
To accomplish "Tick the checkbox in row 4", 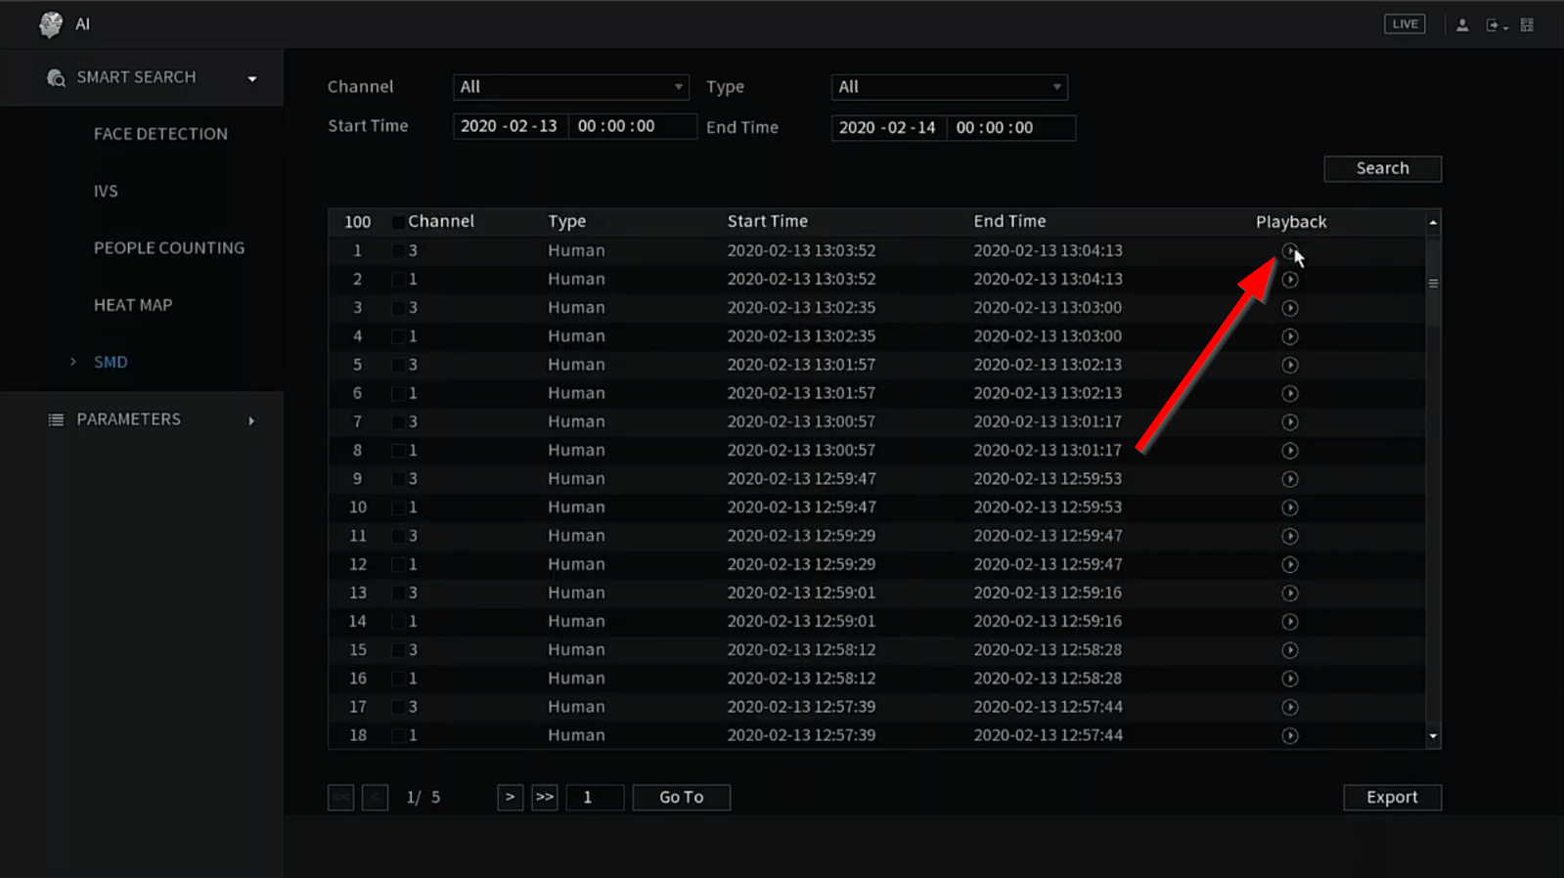I will 398,336.
